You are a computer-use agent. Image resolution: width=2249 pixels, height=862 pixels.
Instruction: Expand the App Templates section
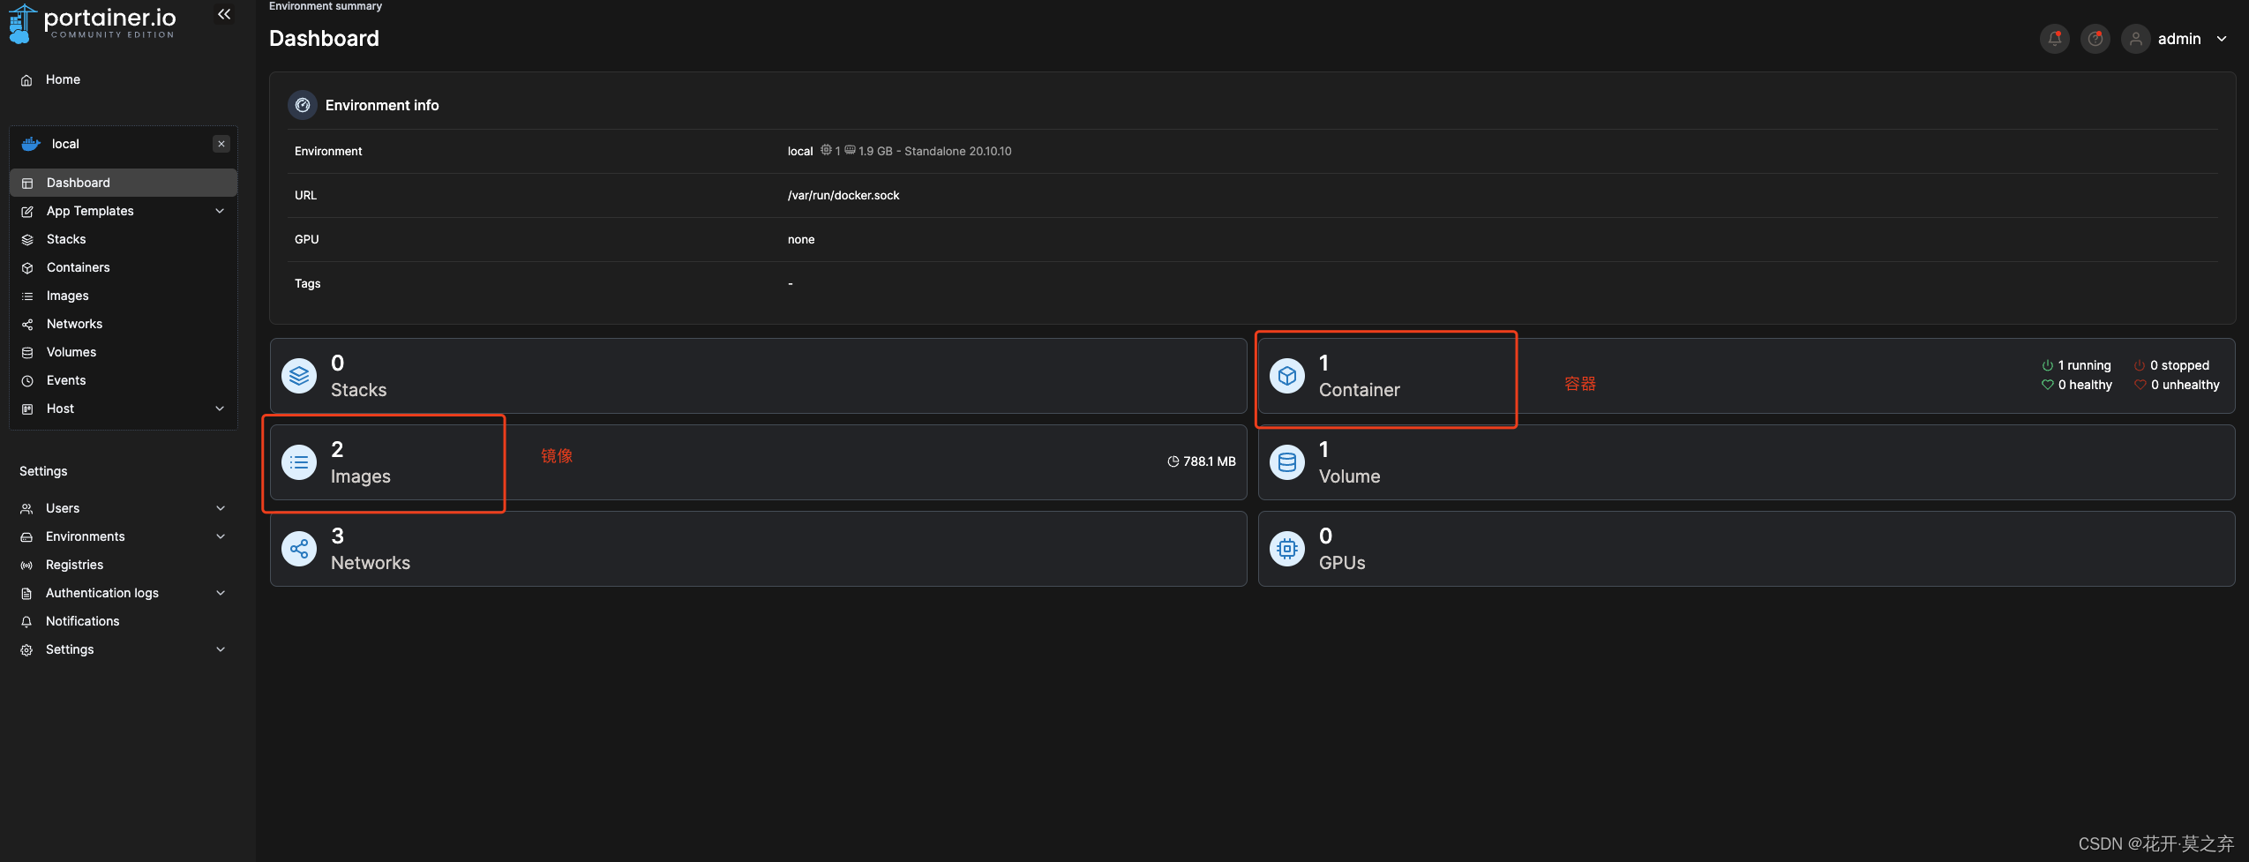[218, 211]
